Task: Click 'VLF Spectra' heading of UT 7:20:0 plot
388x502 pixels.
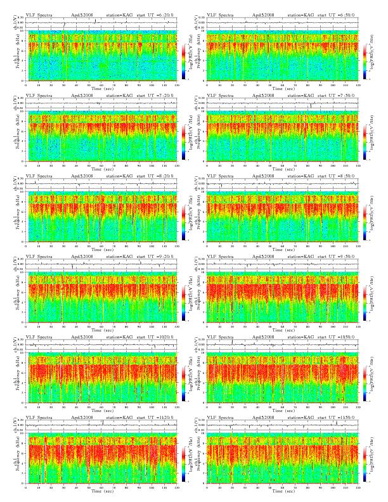Action: (x=39, y=96)
